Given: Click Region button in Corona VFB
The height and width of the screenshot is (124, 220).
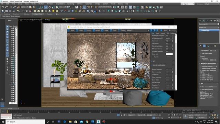Looking at the screenshot, I should point(122,30).
